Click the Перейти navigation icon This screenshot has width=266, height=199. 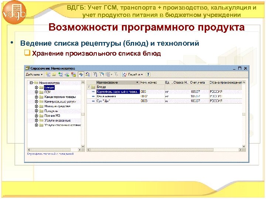coord(125,74)
